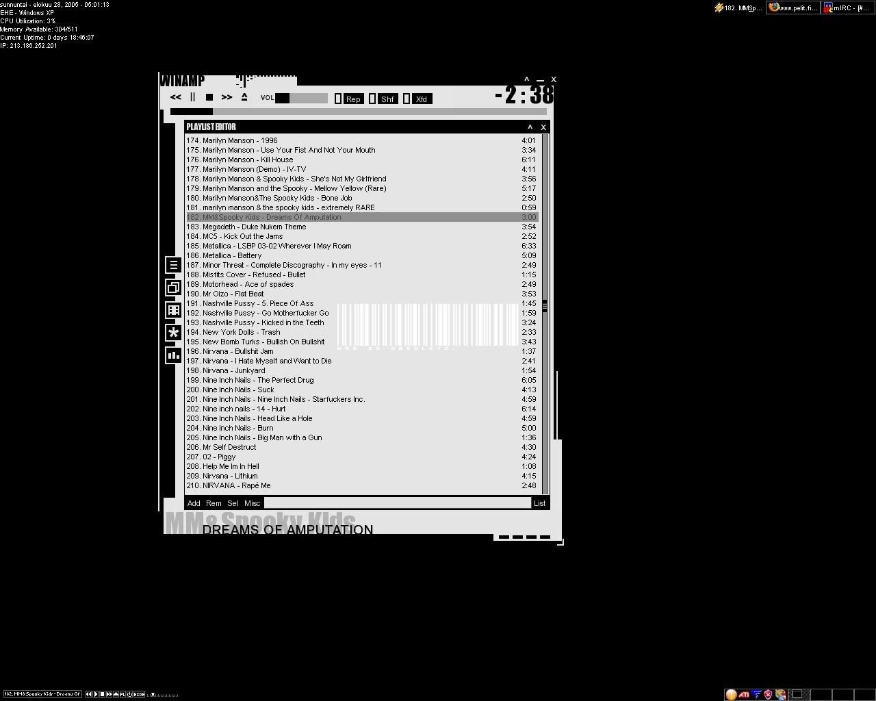Select track 186 Metallica - Battery

(362, 255)
